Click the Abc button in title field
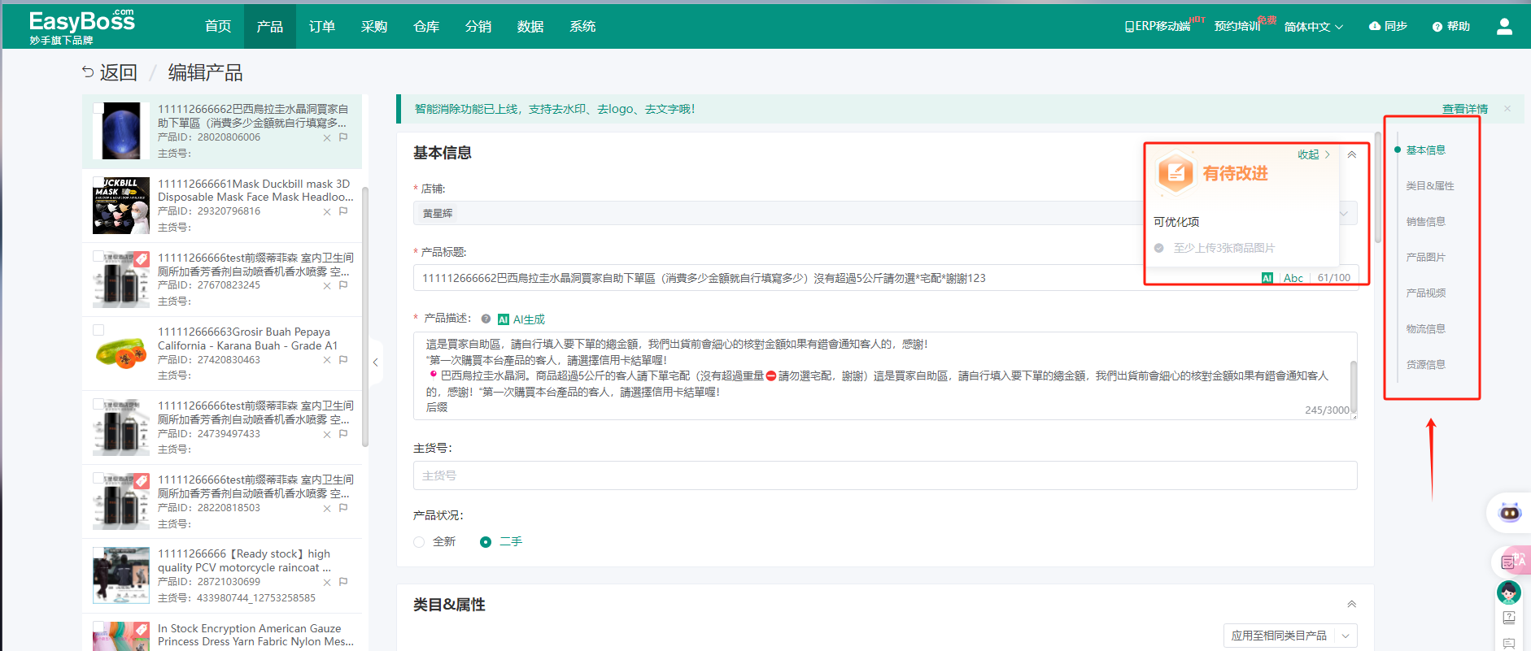 click(1293, 278)
